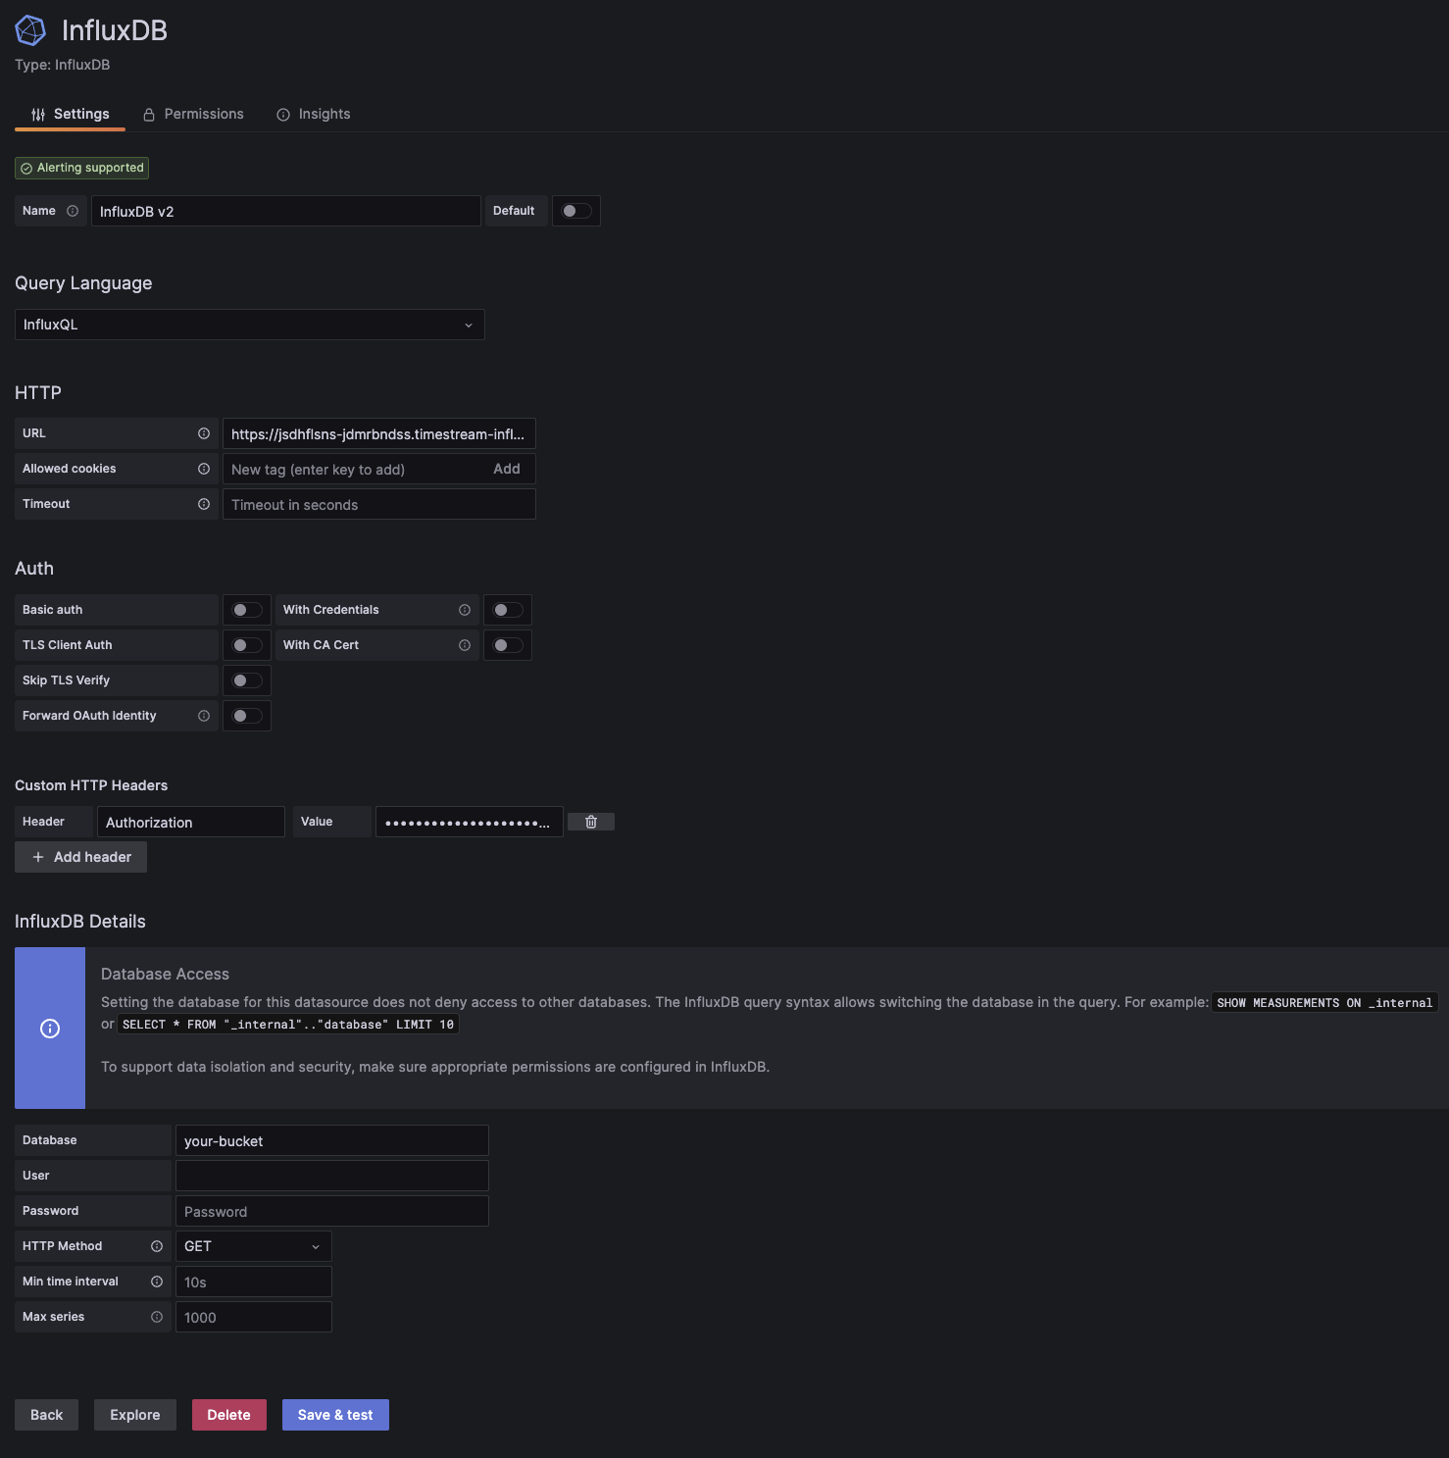Viewport: 1449px width, 1458px height.
Task: Turn on Skip TLS Verify
Action: coord(247,680)
